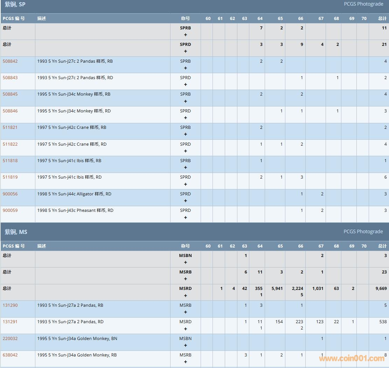Open PCGS number 508846 link
The image size is (389, 368).
10,111
